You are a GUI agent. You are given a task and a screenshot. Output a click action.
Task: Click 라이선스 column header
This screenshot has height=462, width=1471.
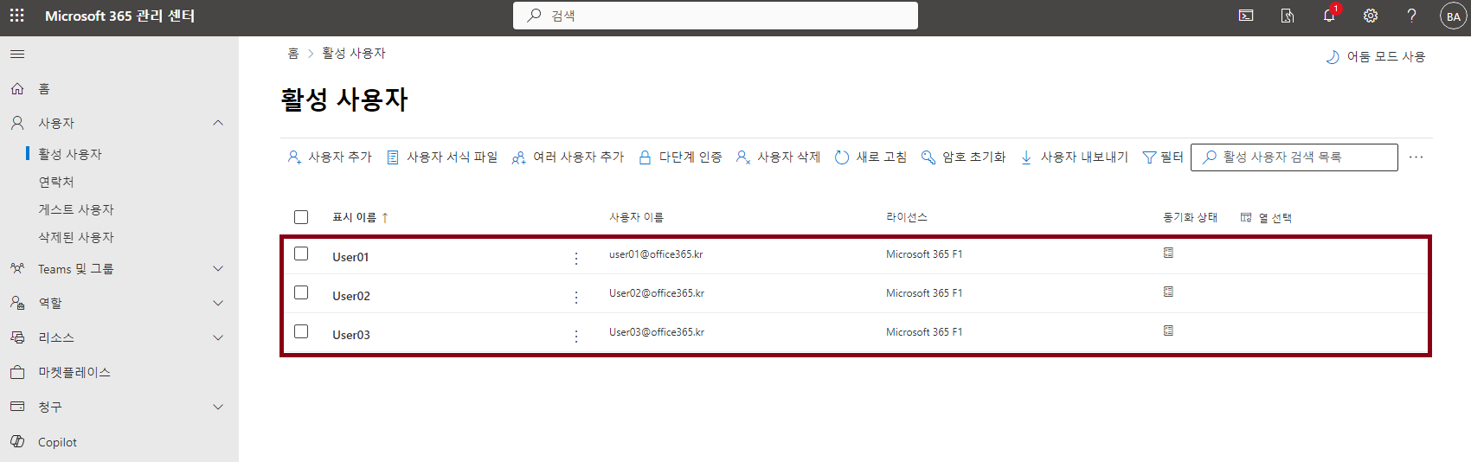[907, 218]
